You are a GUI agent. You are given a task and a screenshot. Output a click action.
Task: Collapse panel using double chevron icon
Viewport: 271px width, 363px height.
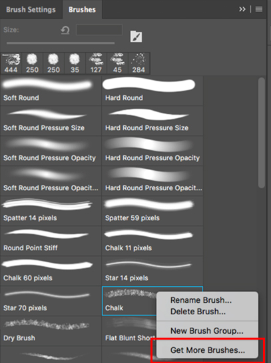tap(242, 9)
